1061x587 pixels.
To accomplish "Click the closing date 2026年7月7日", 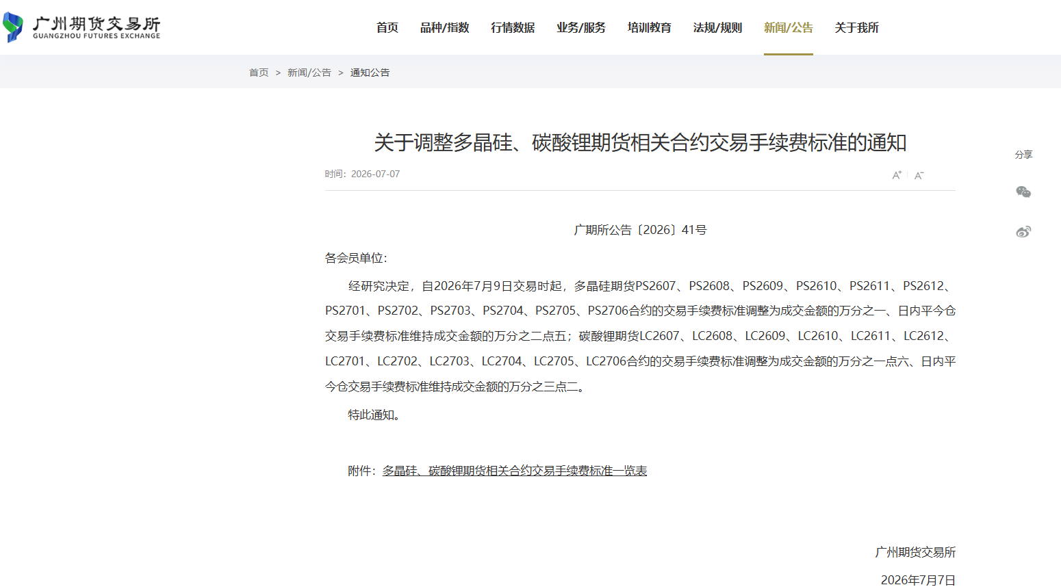I will (918, 580).
